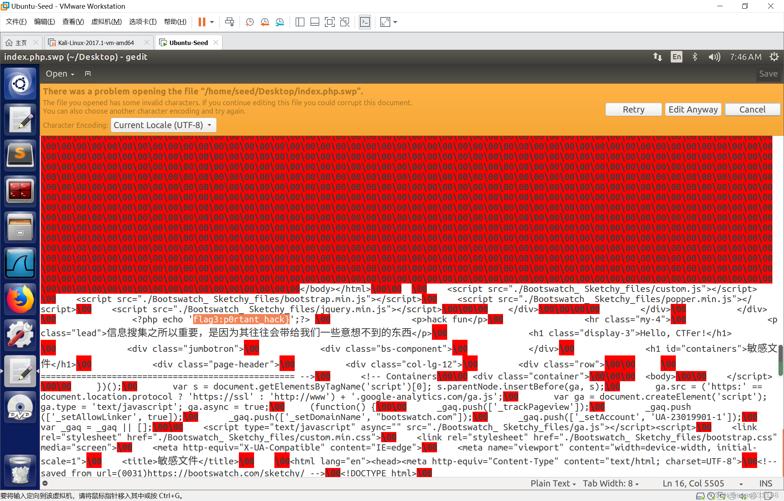Click the highlighted flag3:p0rtant_hack text
Image resolution: width=784 pixels, height=501 pixels.
(241, 319)
